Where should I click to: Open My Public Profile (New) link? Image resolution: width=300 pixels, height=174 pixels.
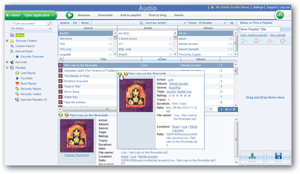click(x=232, y=8)
